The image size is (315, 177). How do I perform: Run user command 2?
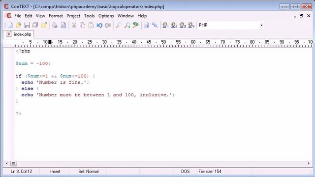174,25
